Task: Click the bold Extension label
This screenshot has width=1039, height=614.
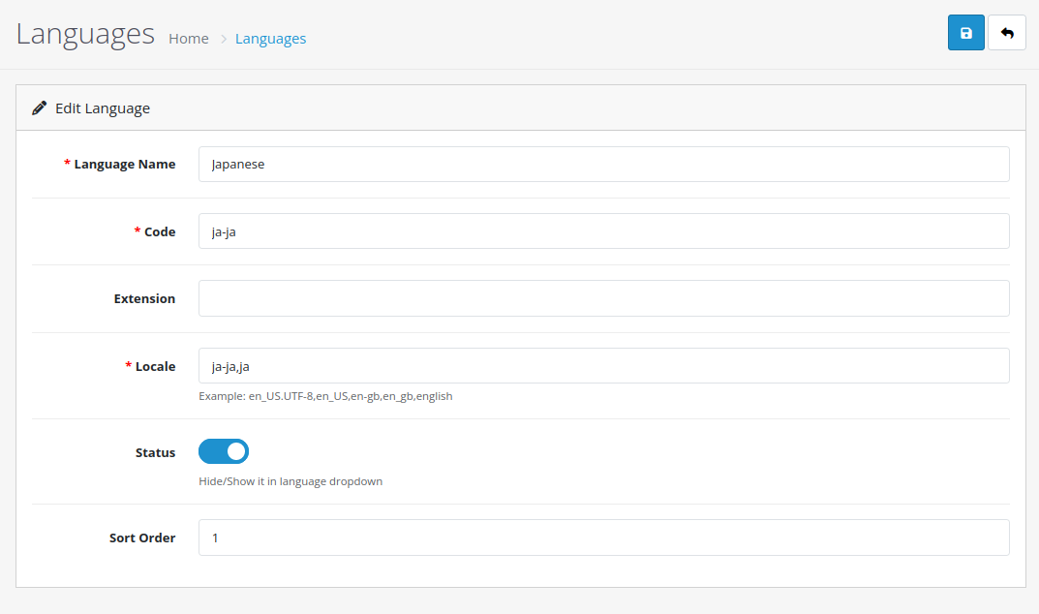Action: pyautogui.click(x=144, y=298)
